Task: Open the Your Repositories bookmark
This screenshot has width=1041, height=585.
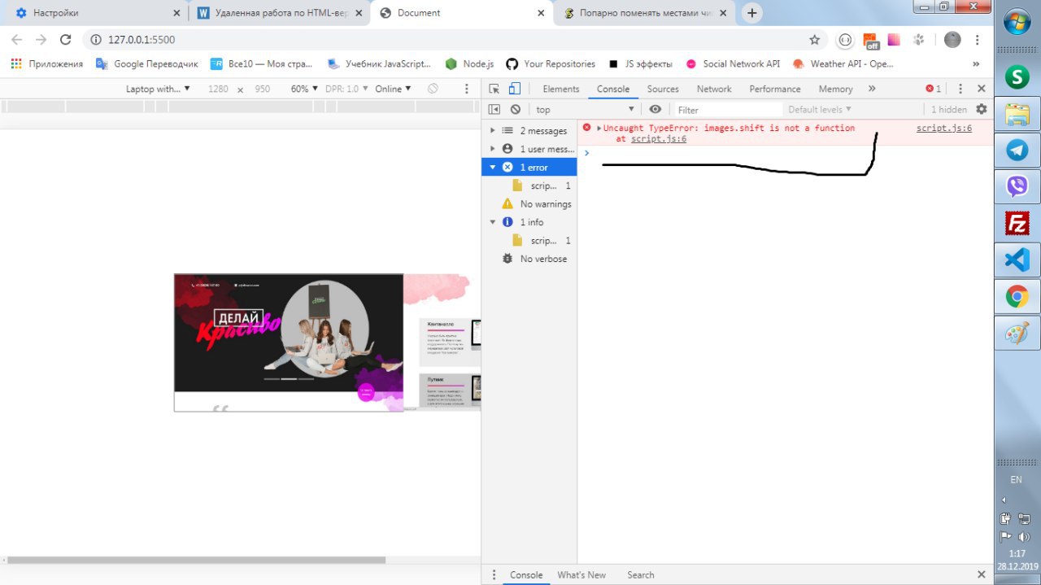Action: [x=551, y=63]
